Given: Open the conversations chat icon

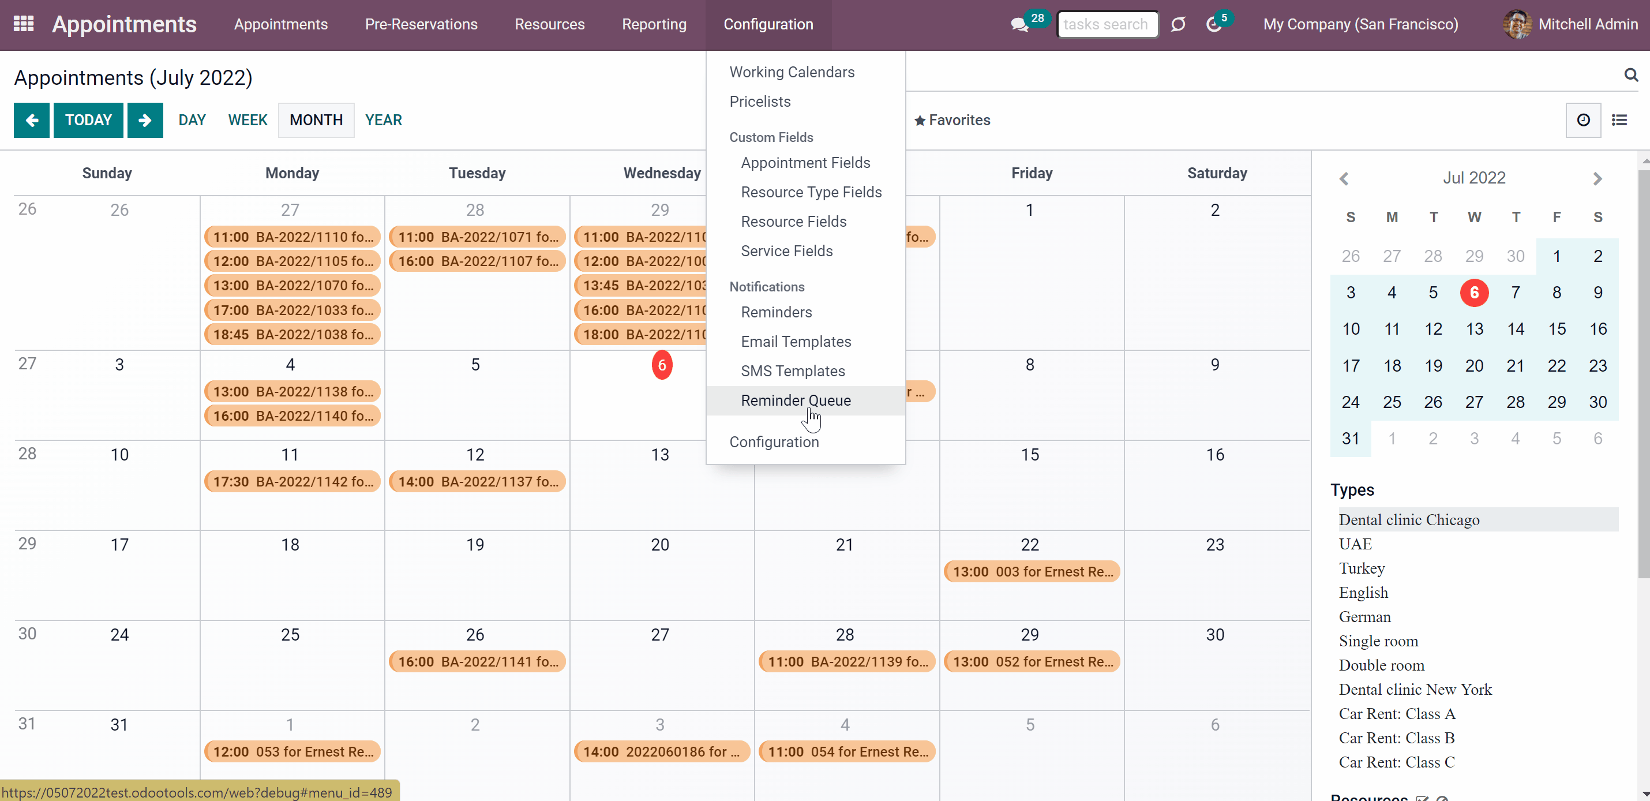Looking at the screenshot, I should [1018, 25].
